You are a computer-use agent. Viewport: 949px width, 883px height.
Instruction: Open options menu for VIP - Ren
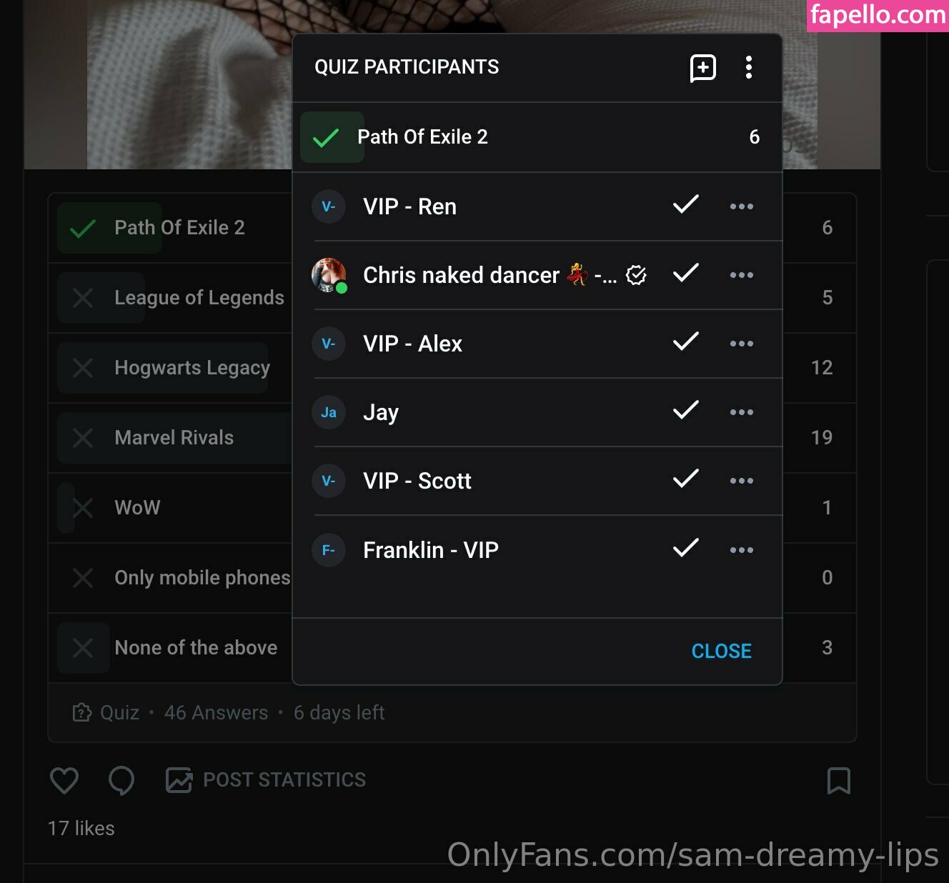tap(741, 207)
